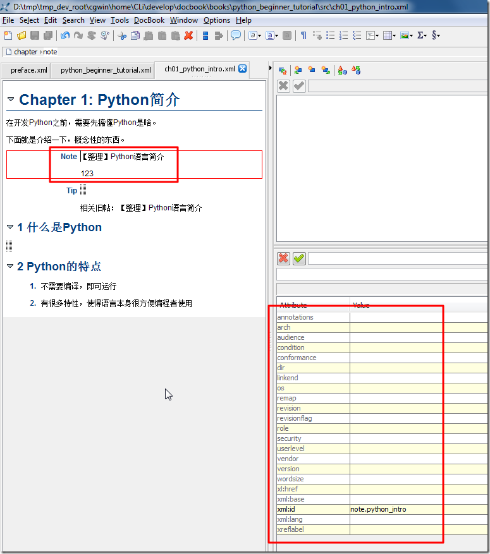Viewport: 490px width, 554px height.
Task: Click the gray checkmark button in the Edit pane
Action: click(x=299, y=86)
